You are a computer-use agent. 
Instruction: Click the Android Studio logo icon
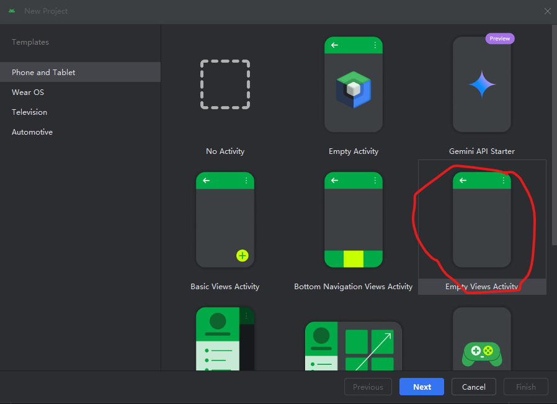(x=12, y=11)
